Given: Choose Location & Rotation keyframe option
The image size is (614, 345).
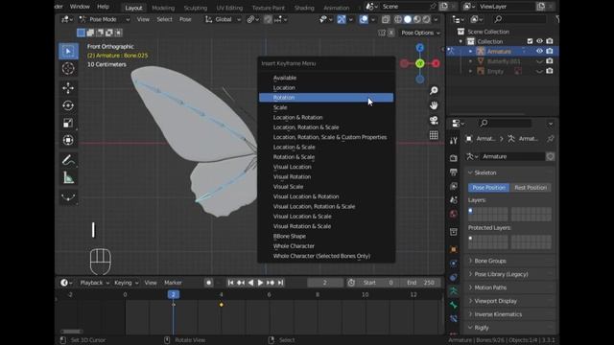Looking at the screenshot, I should [326, 117].
